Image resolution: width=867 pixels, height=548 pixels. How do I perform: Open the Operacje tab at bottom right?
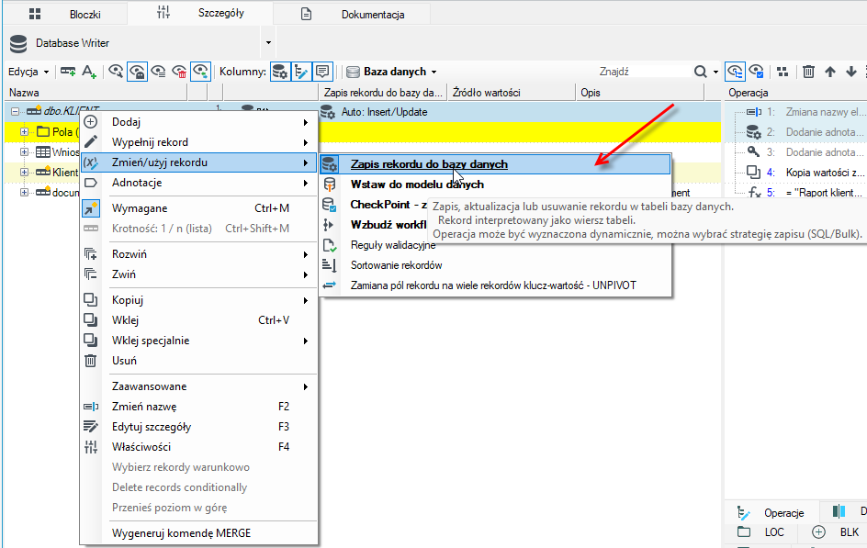pos(771,512)
